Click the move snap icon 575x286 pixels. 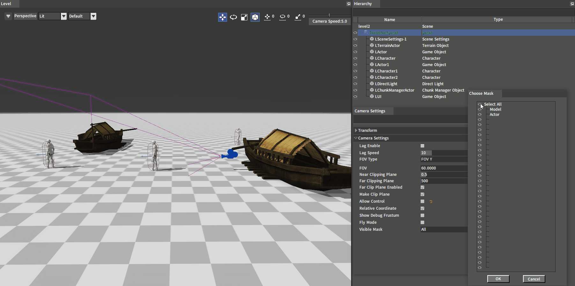coord(267,17)
